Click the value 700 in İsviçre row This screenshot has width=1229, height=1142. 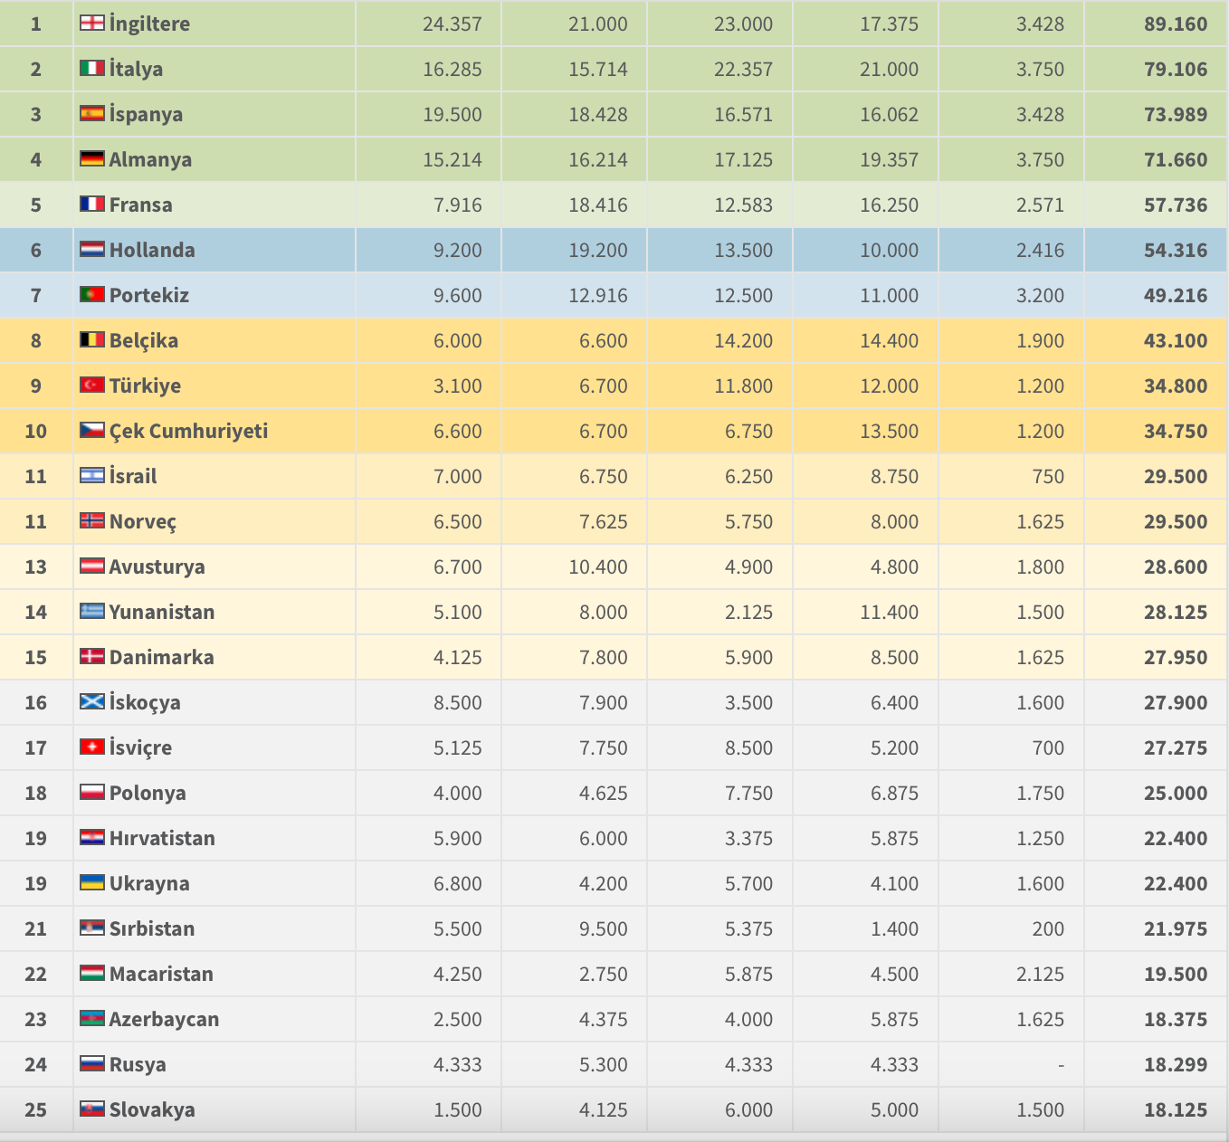pos(1048,747)
